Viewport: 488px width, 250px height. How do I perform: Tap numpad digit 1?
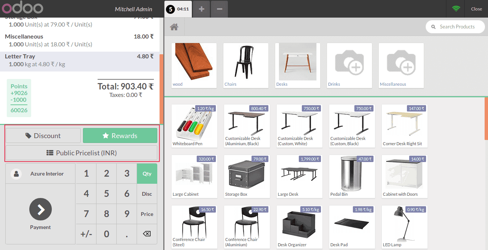(86, 174)
